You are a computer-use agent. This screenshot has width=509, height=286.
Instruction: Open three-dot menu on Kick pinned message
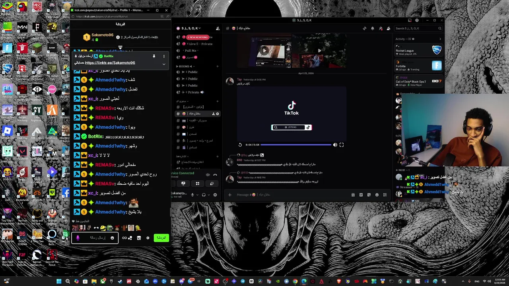click(x=163, y=56)
